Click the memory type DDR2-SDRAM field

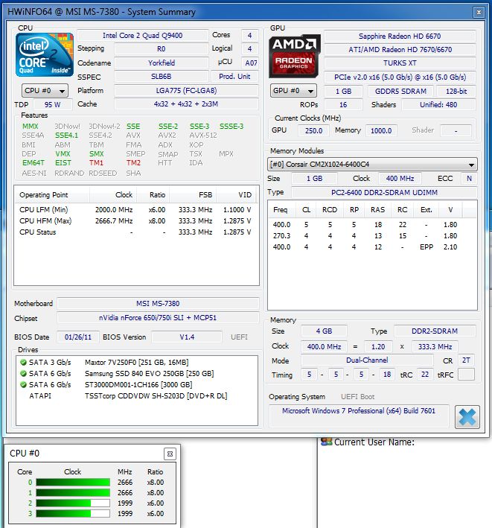tap(435, 331)
